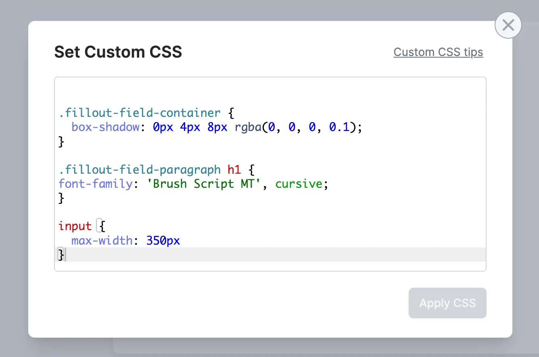Click the font-family property name

tap(95, 184)
